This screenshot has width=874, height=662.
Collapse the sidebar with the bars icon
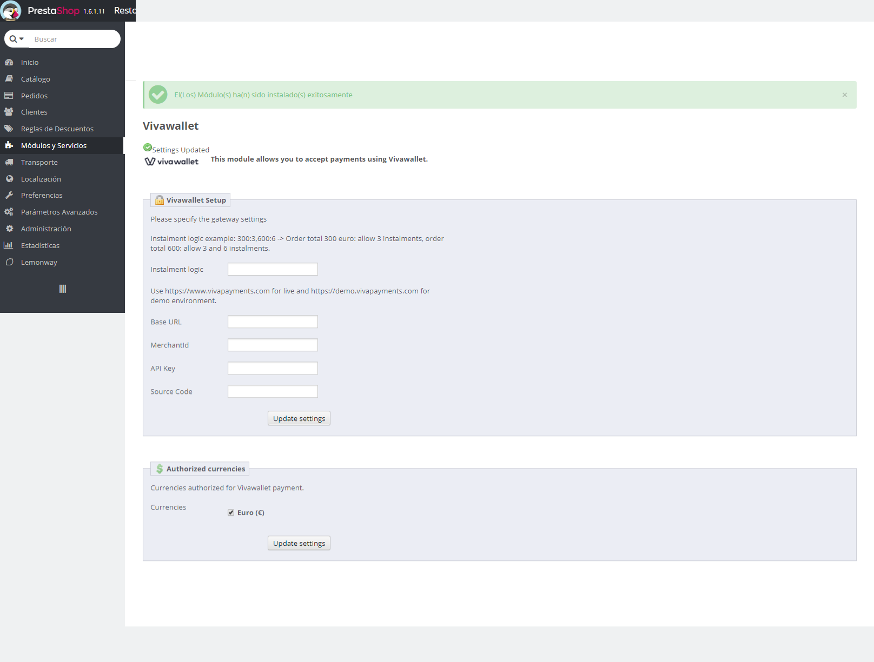(63, 289)
